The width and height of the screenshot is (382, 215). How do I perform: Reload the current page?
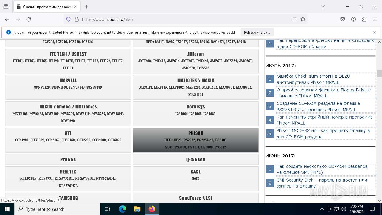click(29, 19)
